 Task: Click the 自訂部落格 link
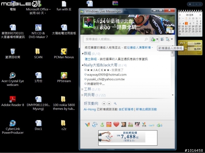click(126, 109)
